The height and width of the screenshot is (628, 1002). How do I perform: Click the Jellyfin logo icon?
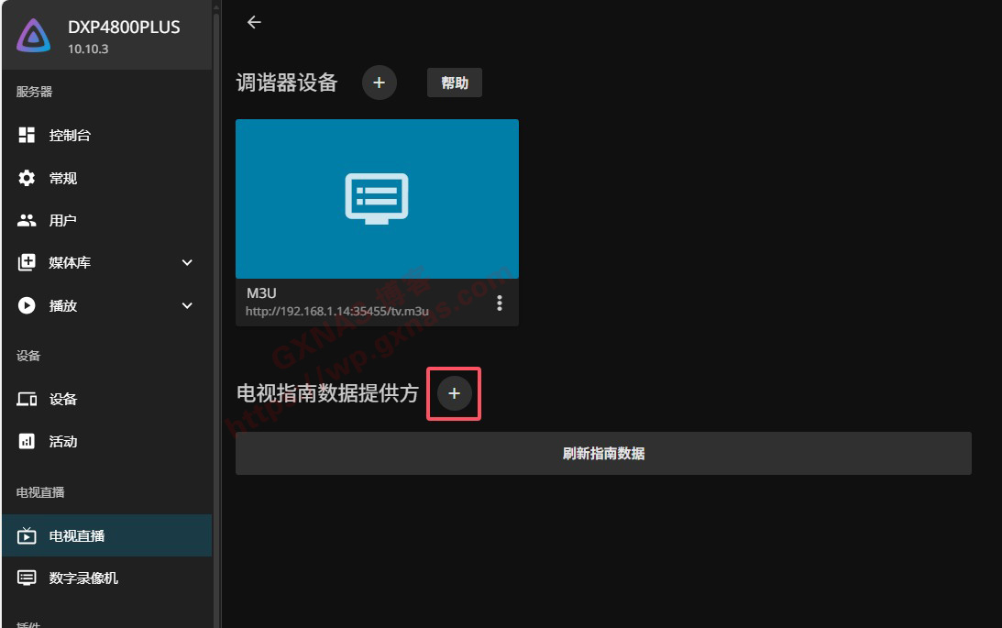pos(34,37)
